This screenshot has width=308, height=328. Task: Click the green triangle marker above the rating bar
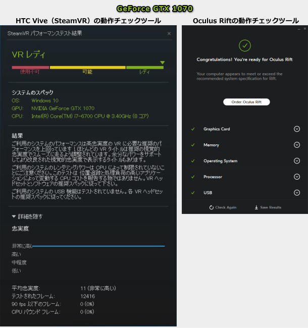coord(163,63)
